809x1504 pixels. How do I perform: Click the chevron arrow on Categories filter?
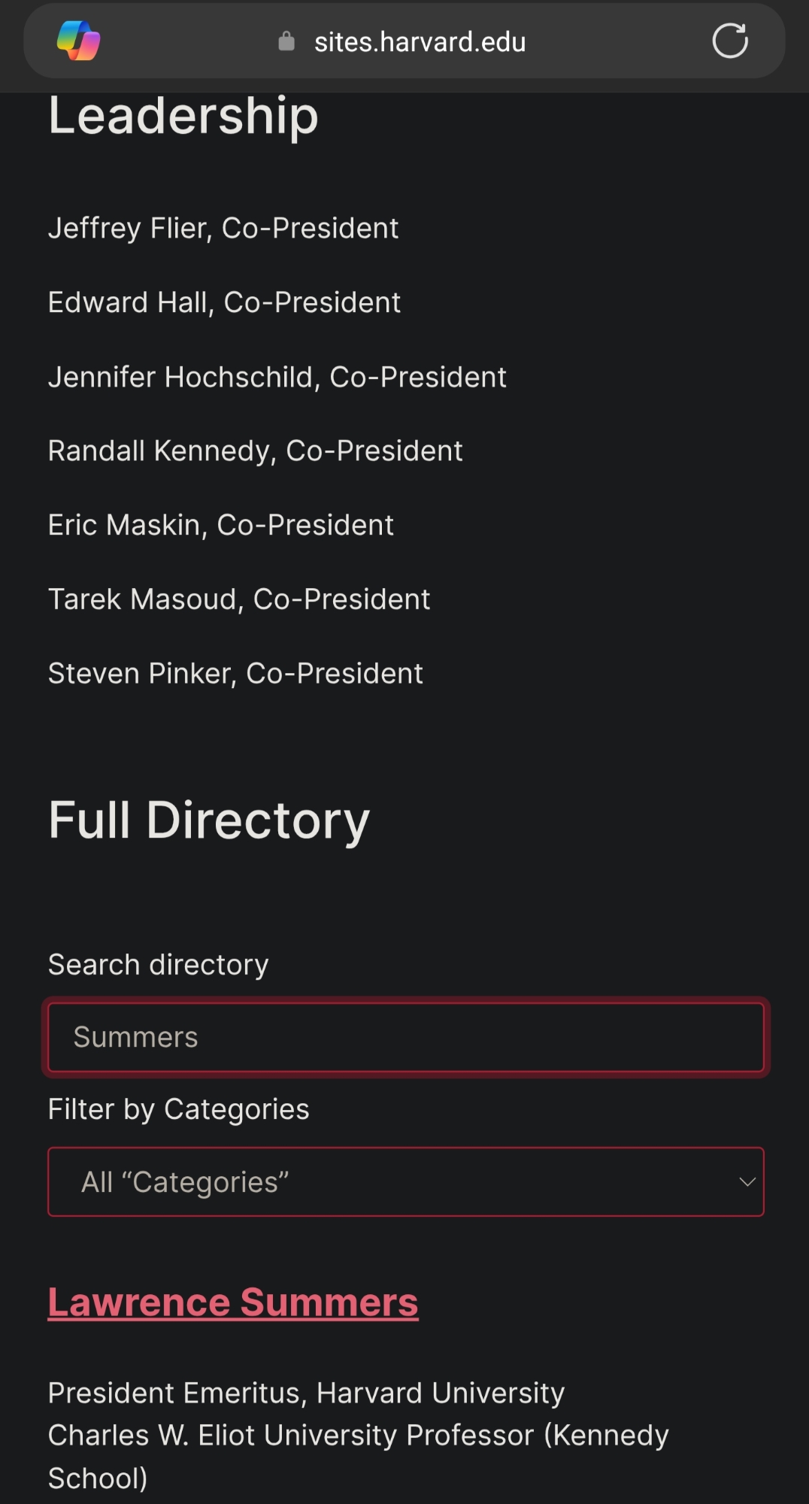coord(747,1181)
